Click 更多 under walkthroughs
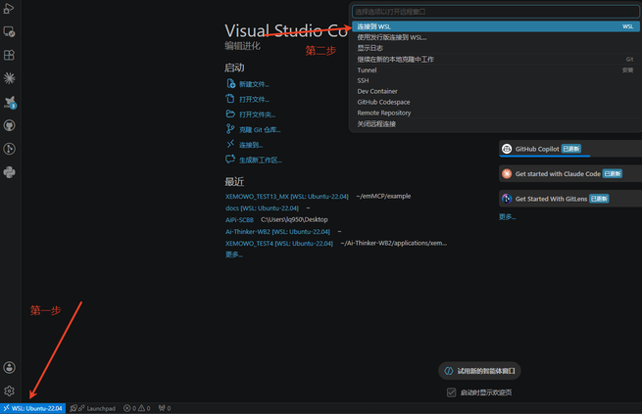This screenshot has height=414, width=642. 508,216
